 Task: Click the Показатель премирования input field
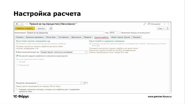pyautogui.click(x=59, y=83)
